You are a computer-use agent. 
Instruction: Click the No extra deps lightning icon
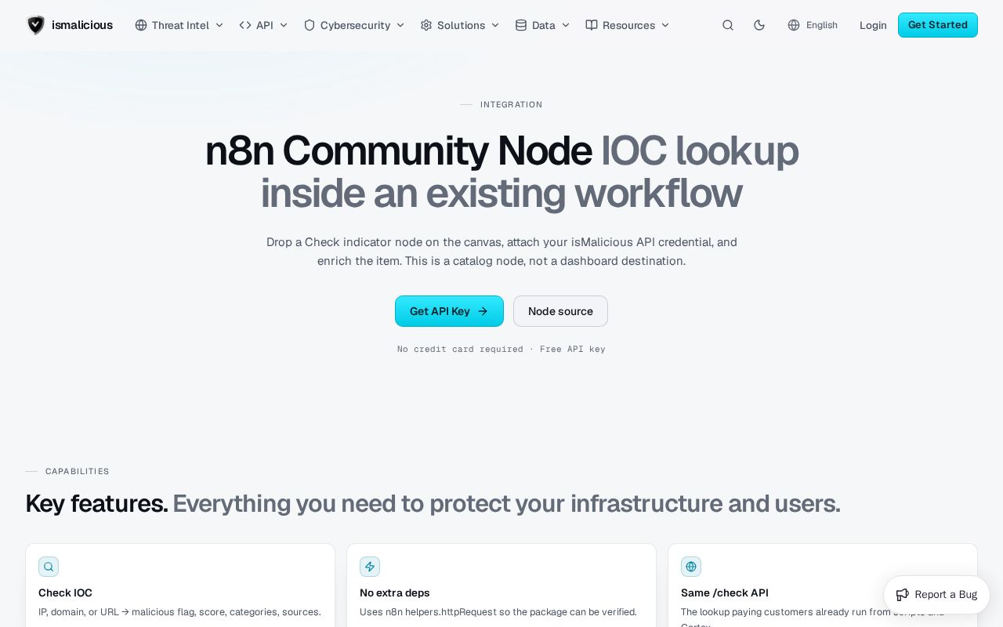point(370,567)
